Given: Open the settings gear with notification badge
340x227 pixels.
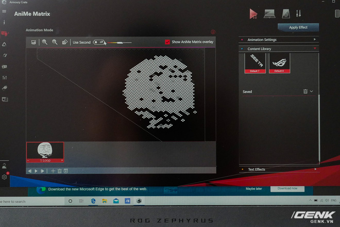Looking at the screenshot, I should 5,177.
